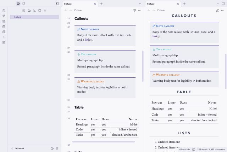Click '0 backlinks' in the status bar
The image size is (227, 152).
pyautogui.click(x=185, y=150)
